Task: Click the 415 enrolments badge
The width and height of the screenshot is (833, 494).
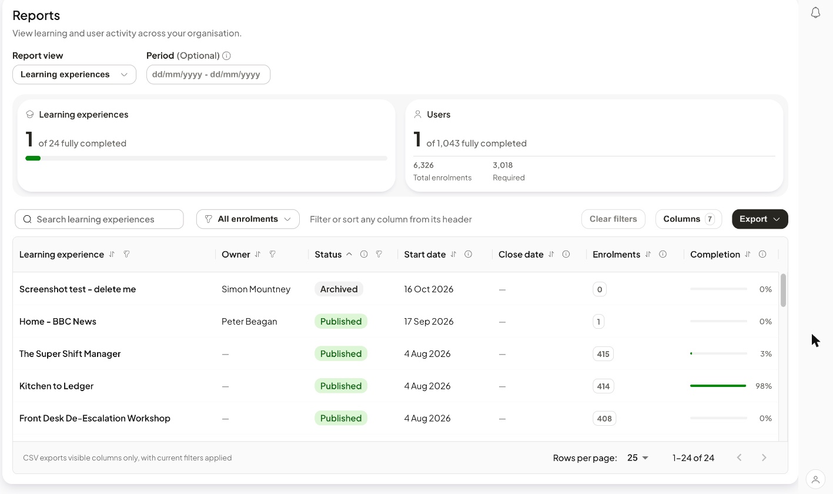Action: pos(603,354)
